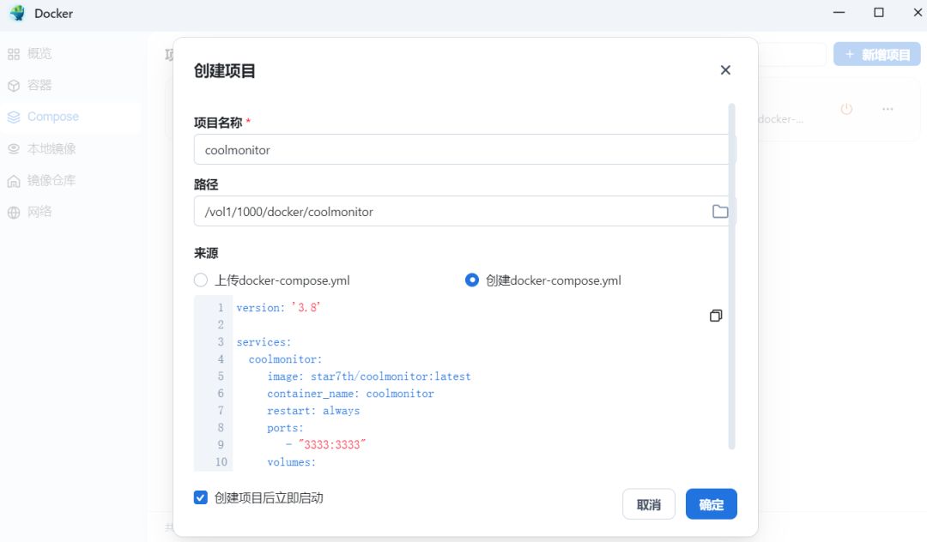Viewport: 927px width, 542px height.
Task: Click the 镜像仓库 house icon in sidebar
Action: (x=14, y=181)
